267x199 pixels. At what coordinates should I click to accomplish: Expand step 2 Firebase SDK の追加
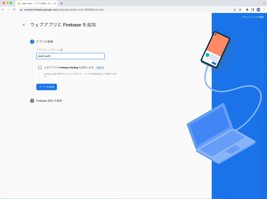[x=46, y=101]
